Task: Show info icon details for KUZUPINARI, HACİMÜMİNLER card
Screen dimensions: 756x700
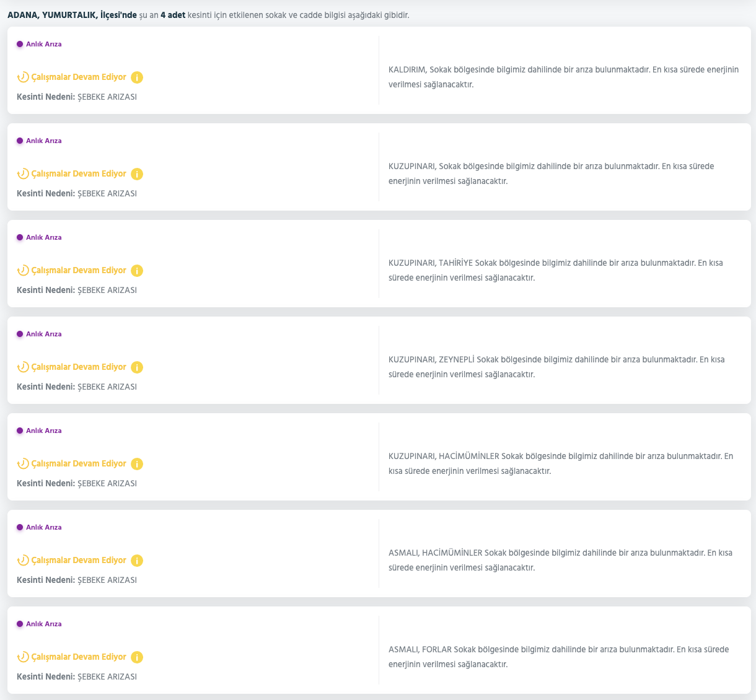Action: (x=137, y=464)
